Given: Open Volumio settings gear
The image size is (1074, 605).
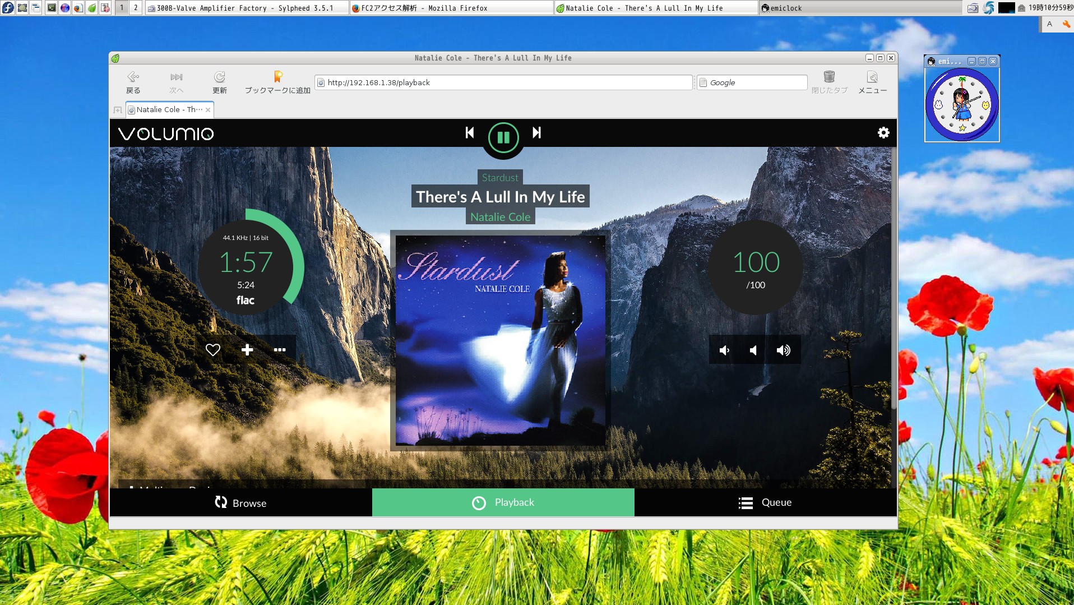Looking at the screenshot, I should tap(883, 133).
